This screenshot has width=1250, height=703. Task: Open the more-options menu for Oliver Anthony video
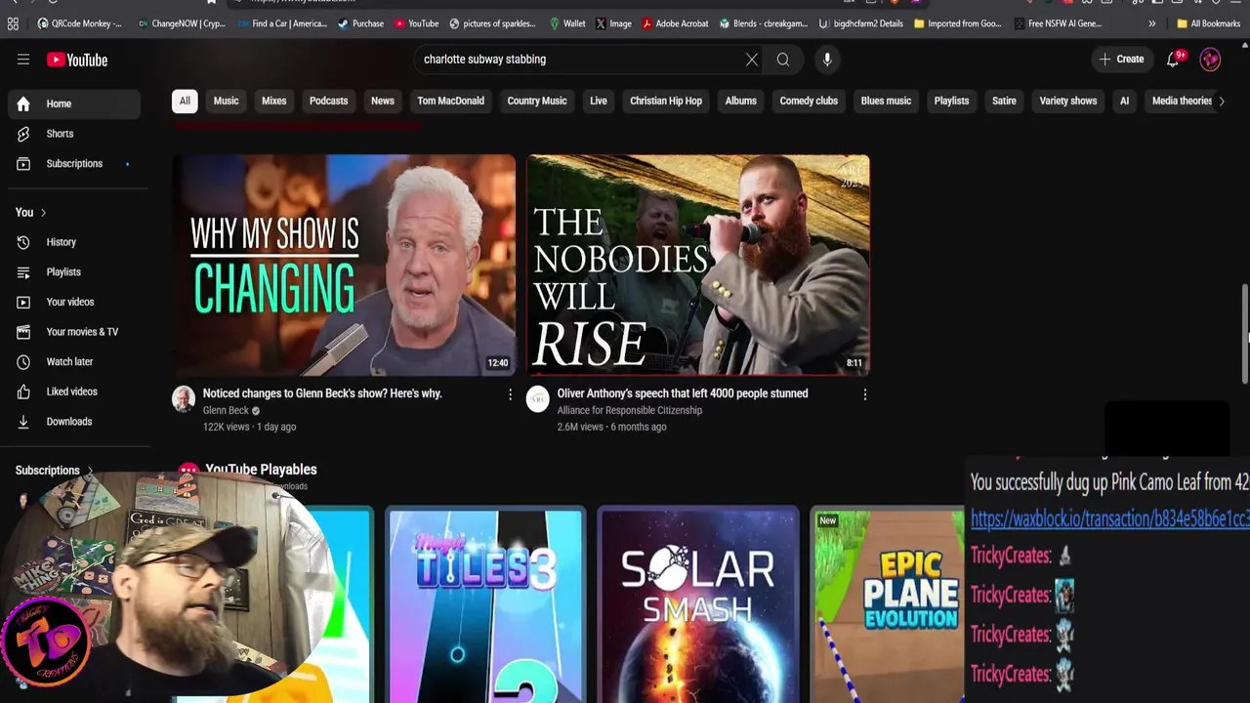click(864, 394)
